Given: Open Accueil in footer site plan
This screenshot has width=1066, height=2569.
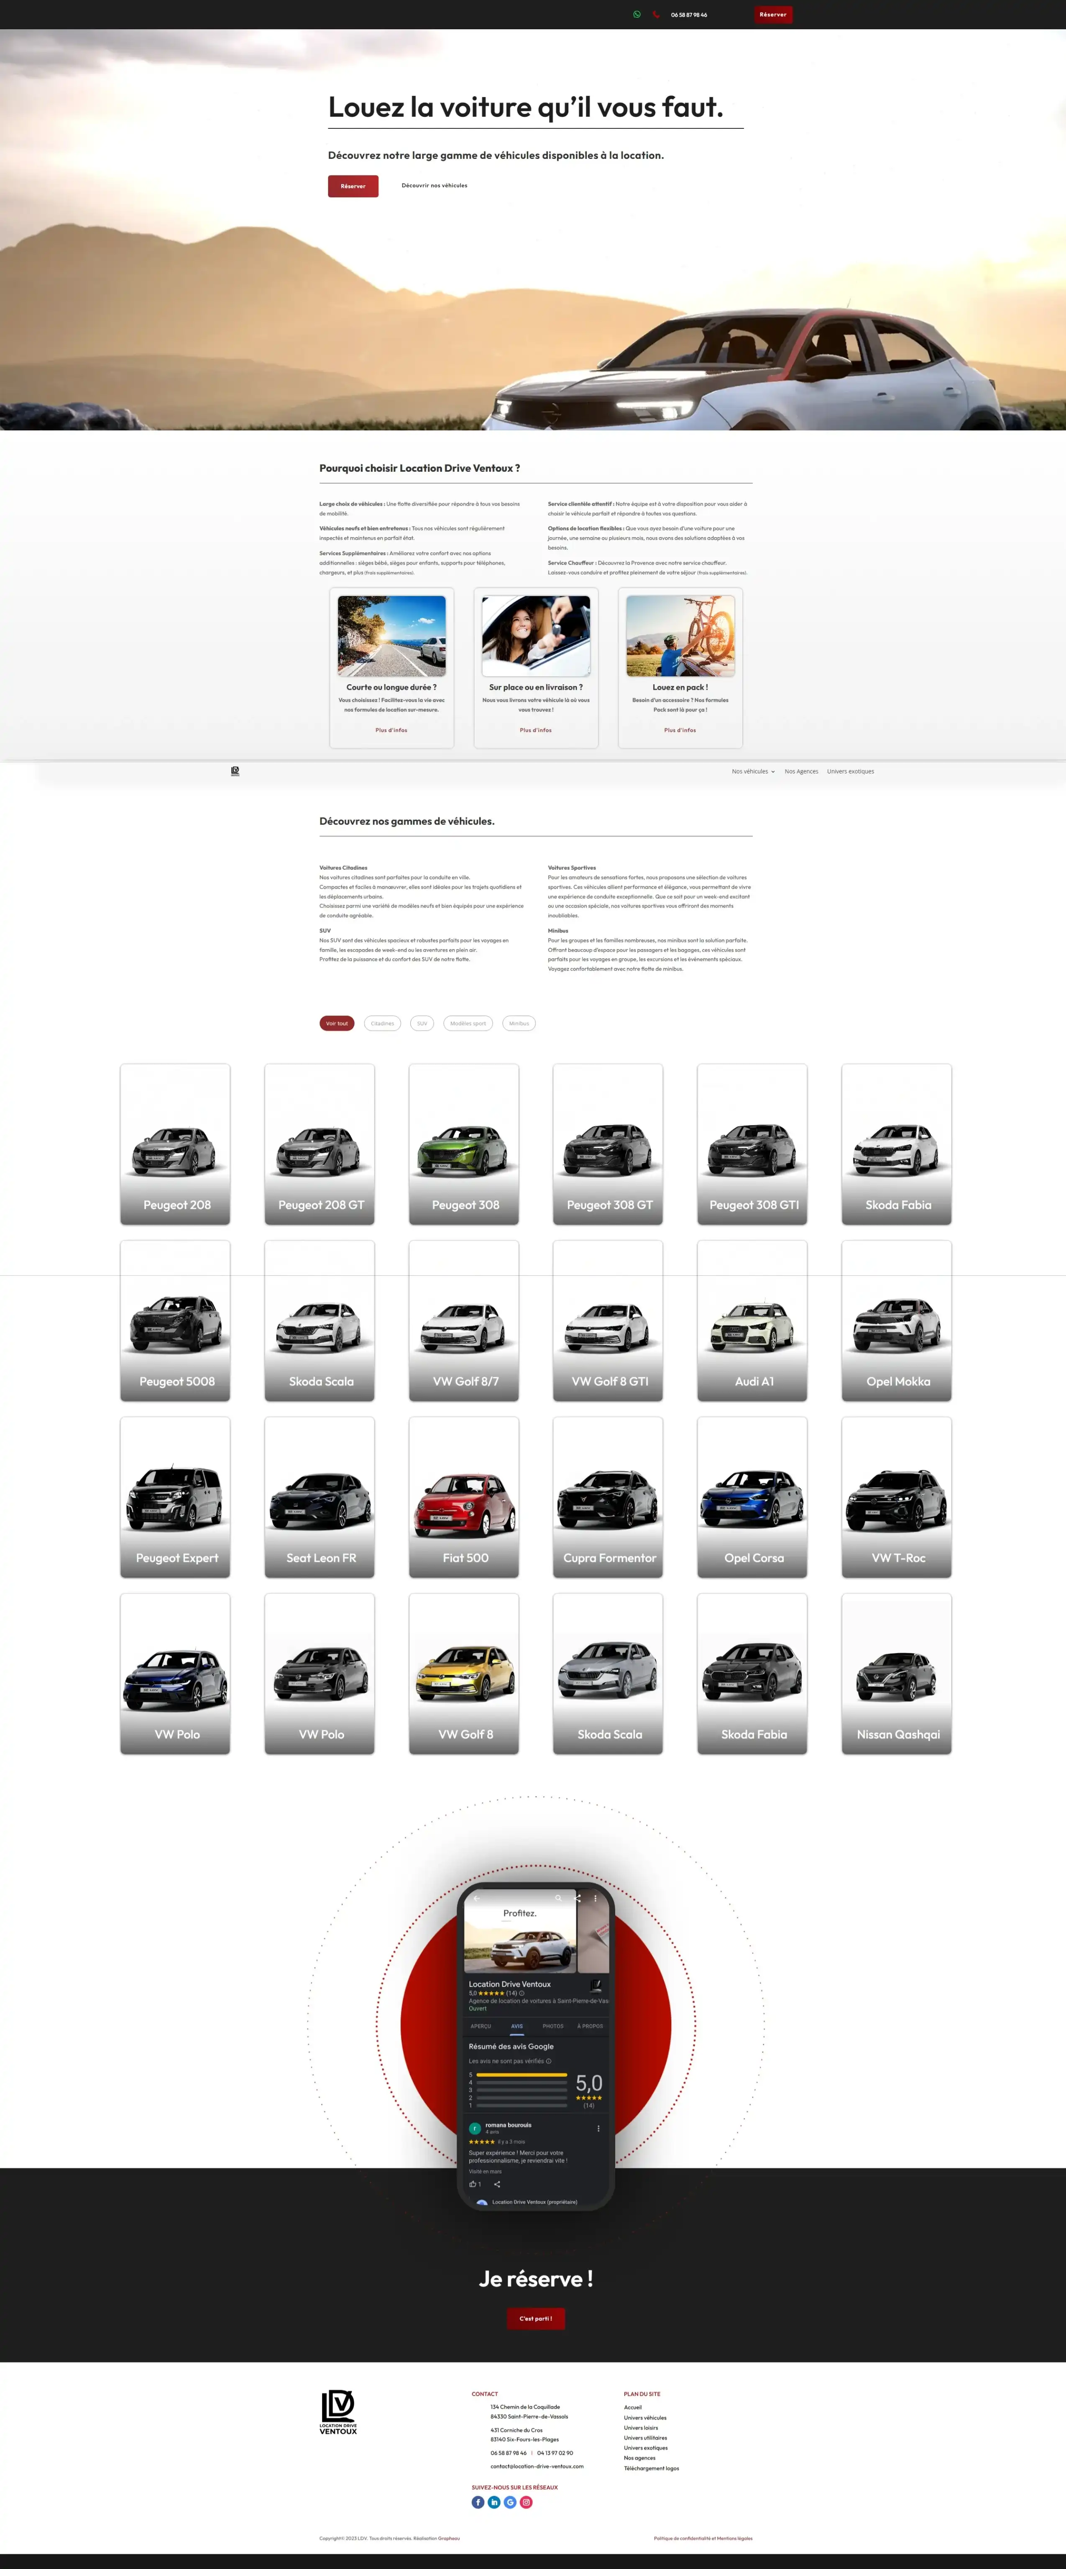Looking at the screenshot, I should click(633, 2408).
